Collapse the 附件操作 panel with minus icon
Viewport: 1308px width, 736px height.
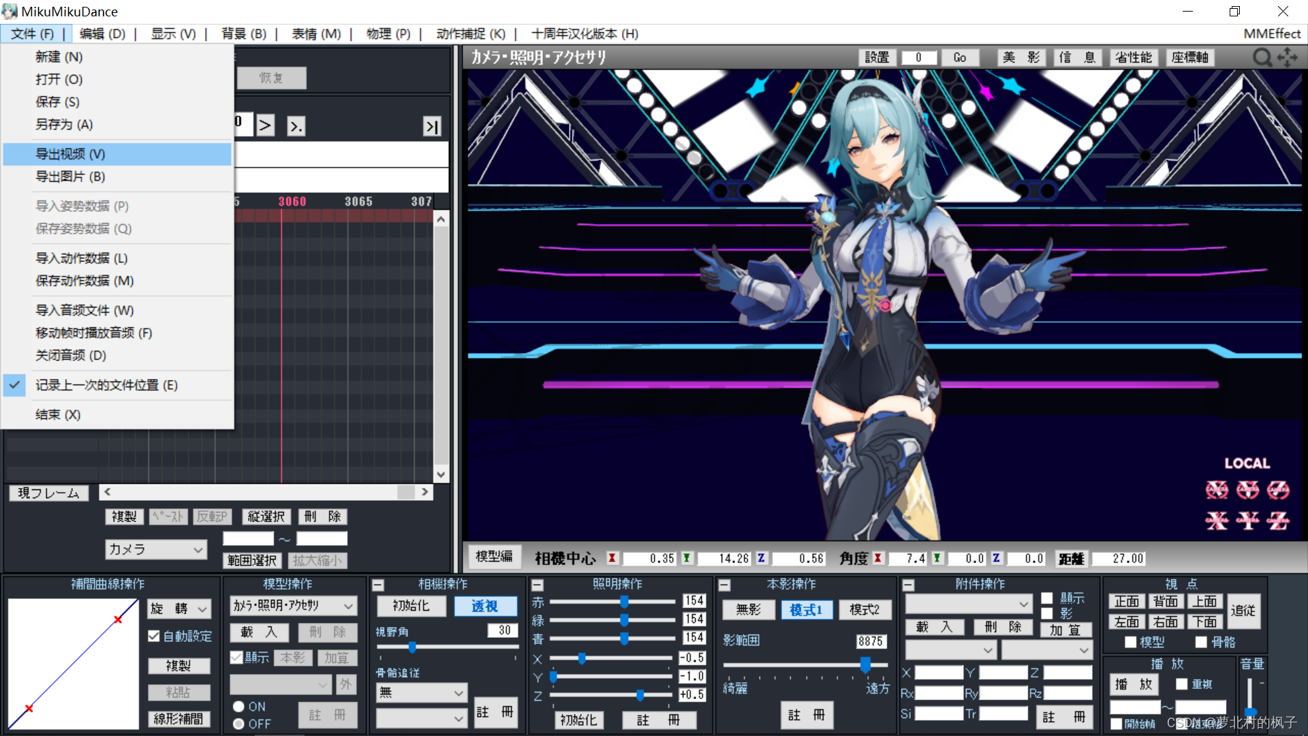point(908,585)
